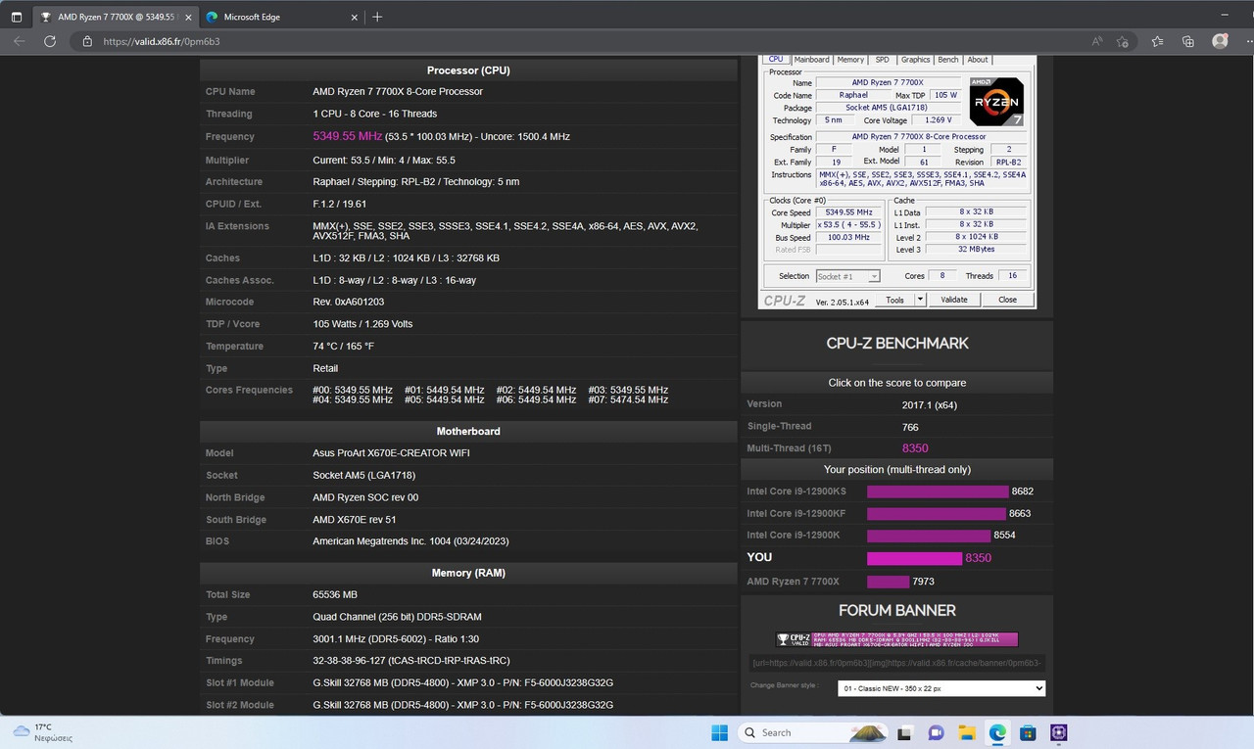Click the CPU-Z forum banner image
Image resolution: width=1254 pixels, height=749 pixels.
click(x=897, y=639)
